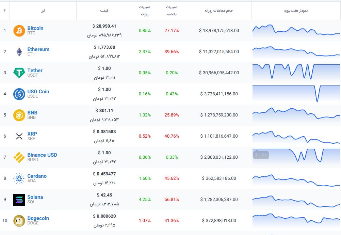
Task: Sort by the تغییرات یکماهه column header
Action: 172,11
